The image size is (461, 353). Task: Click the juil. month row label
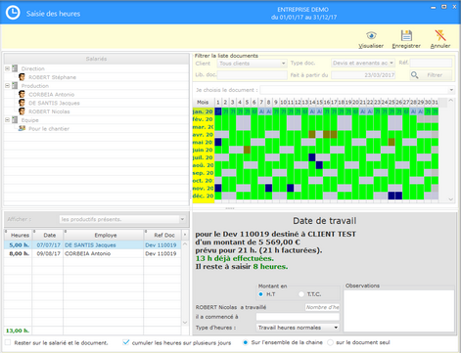point(203,157)
